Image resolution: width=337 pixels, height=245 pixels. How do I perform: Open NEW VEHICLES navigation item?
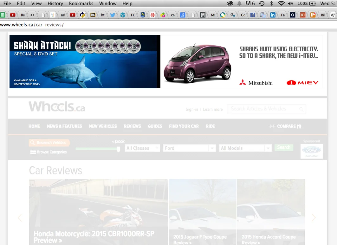(x=103, y=126)
